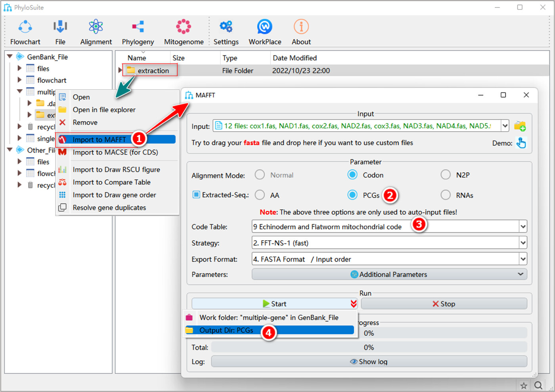555x392 pixels.
Task: Click the Stop button
Action: [444, 304]
